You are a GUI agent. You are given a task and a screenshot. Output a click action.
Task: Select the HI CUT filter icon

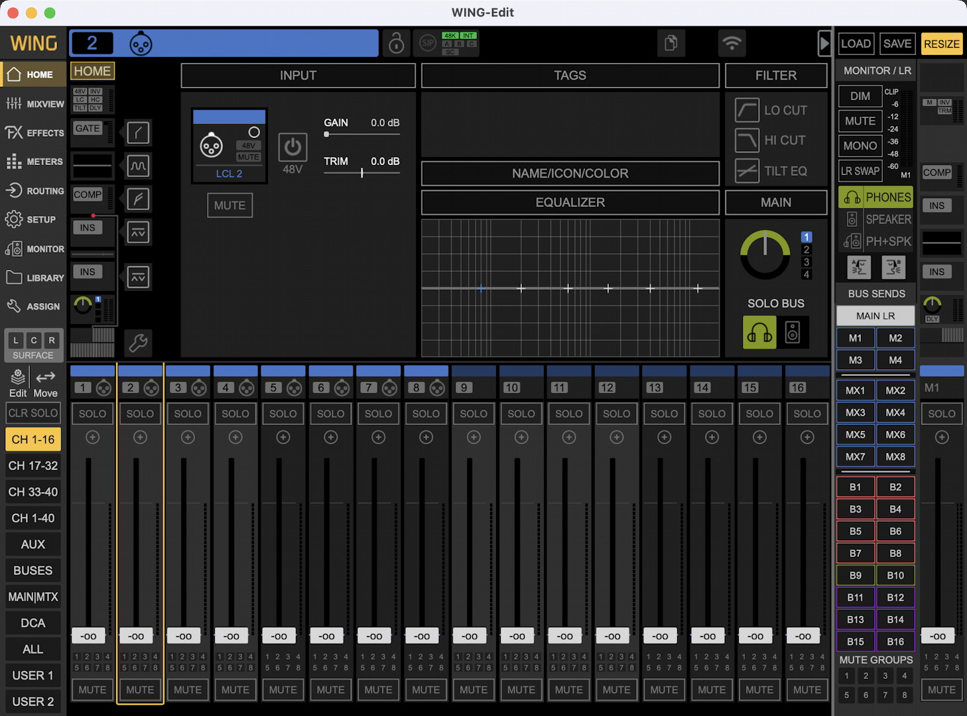(x=747, y=141)
